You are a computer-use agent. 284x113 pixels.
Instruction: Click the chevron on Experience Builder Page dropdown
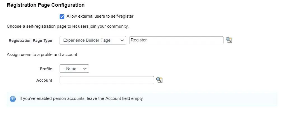click(122, 40)
